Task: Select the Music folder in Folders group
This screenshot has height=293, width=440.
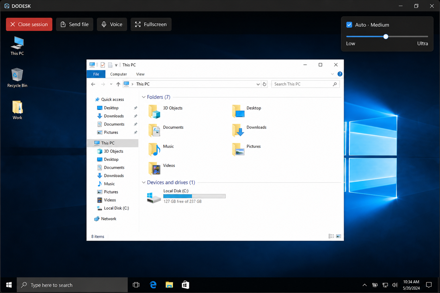Action: coord(161,149)
